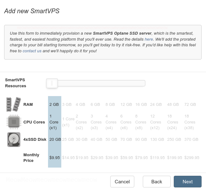Click the SSD hard disk icon
Viewport: 206px width, 189px height.
(x=14, y=140)
